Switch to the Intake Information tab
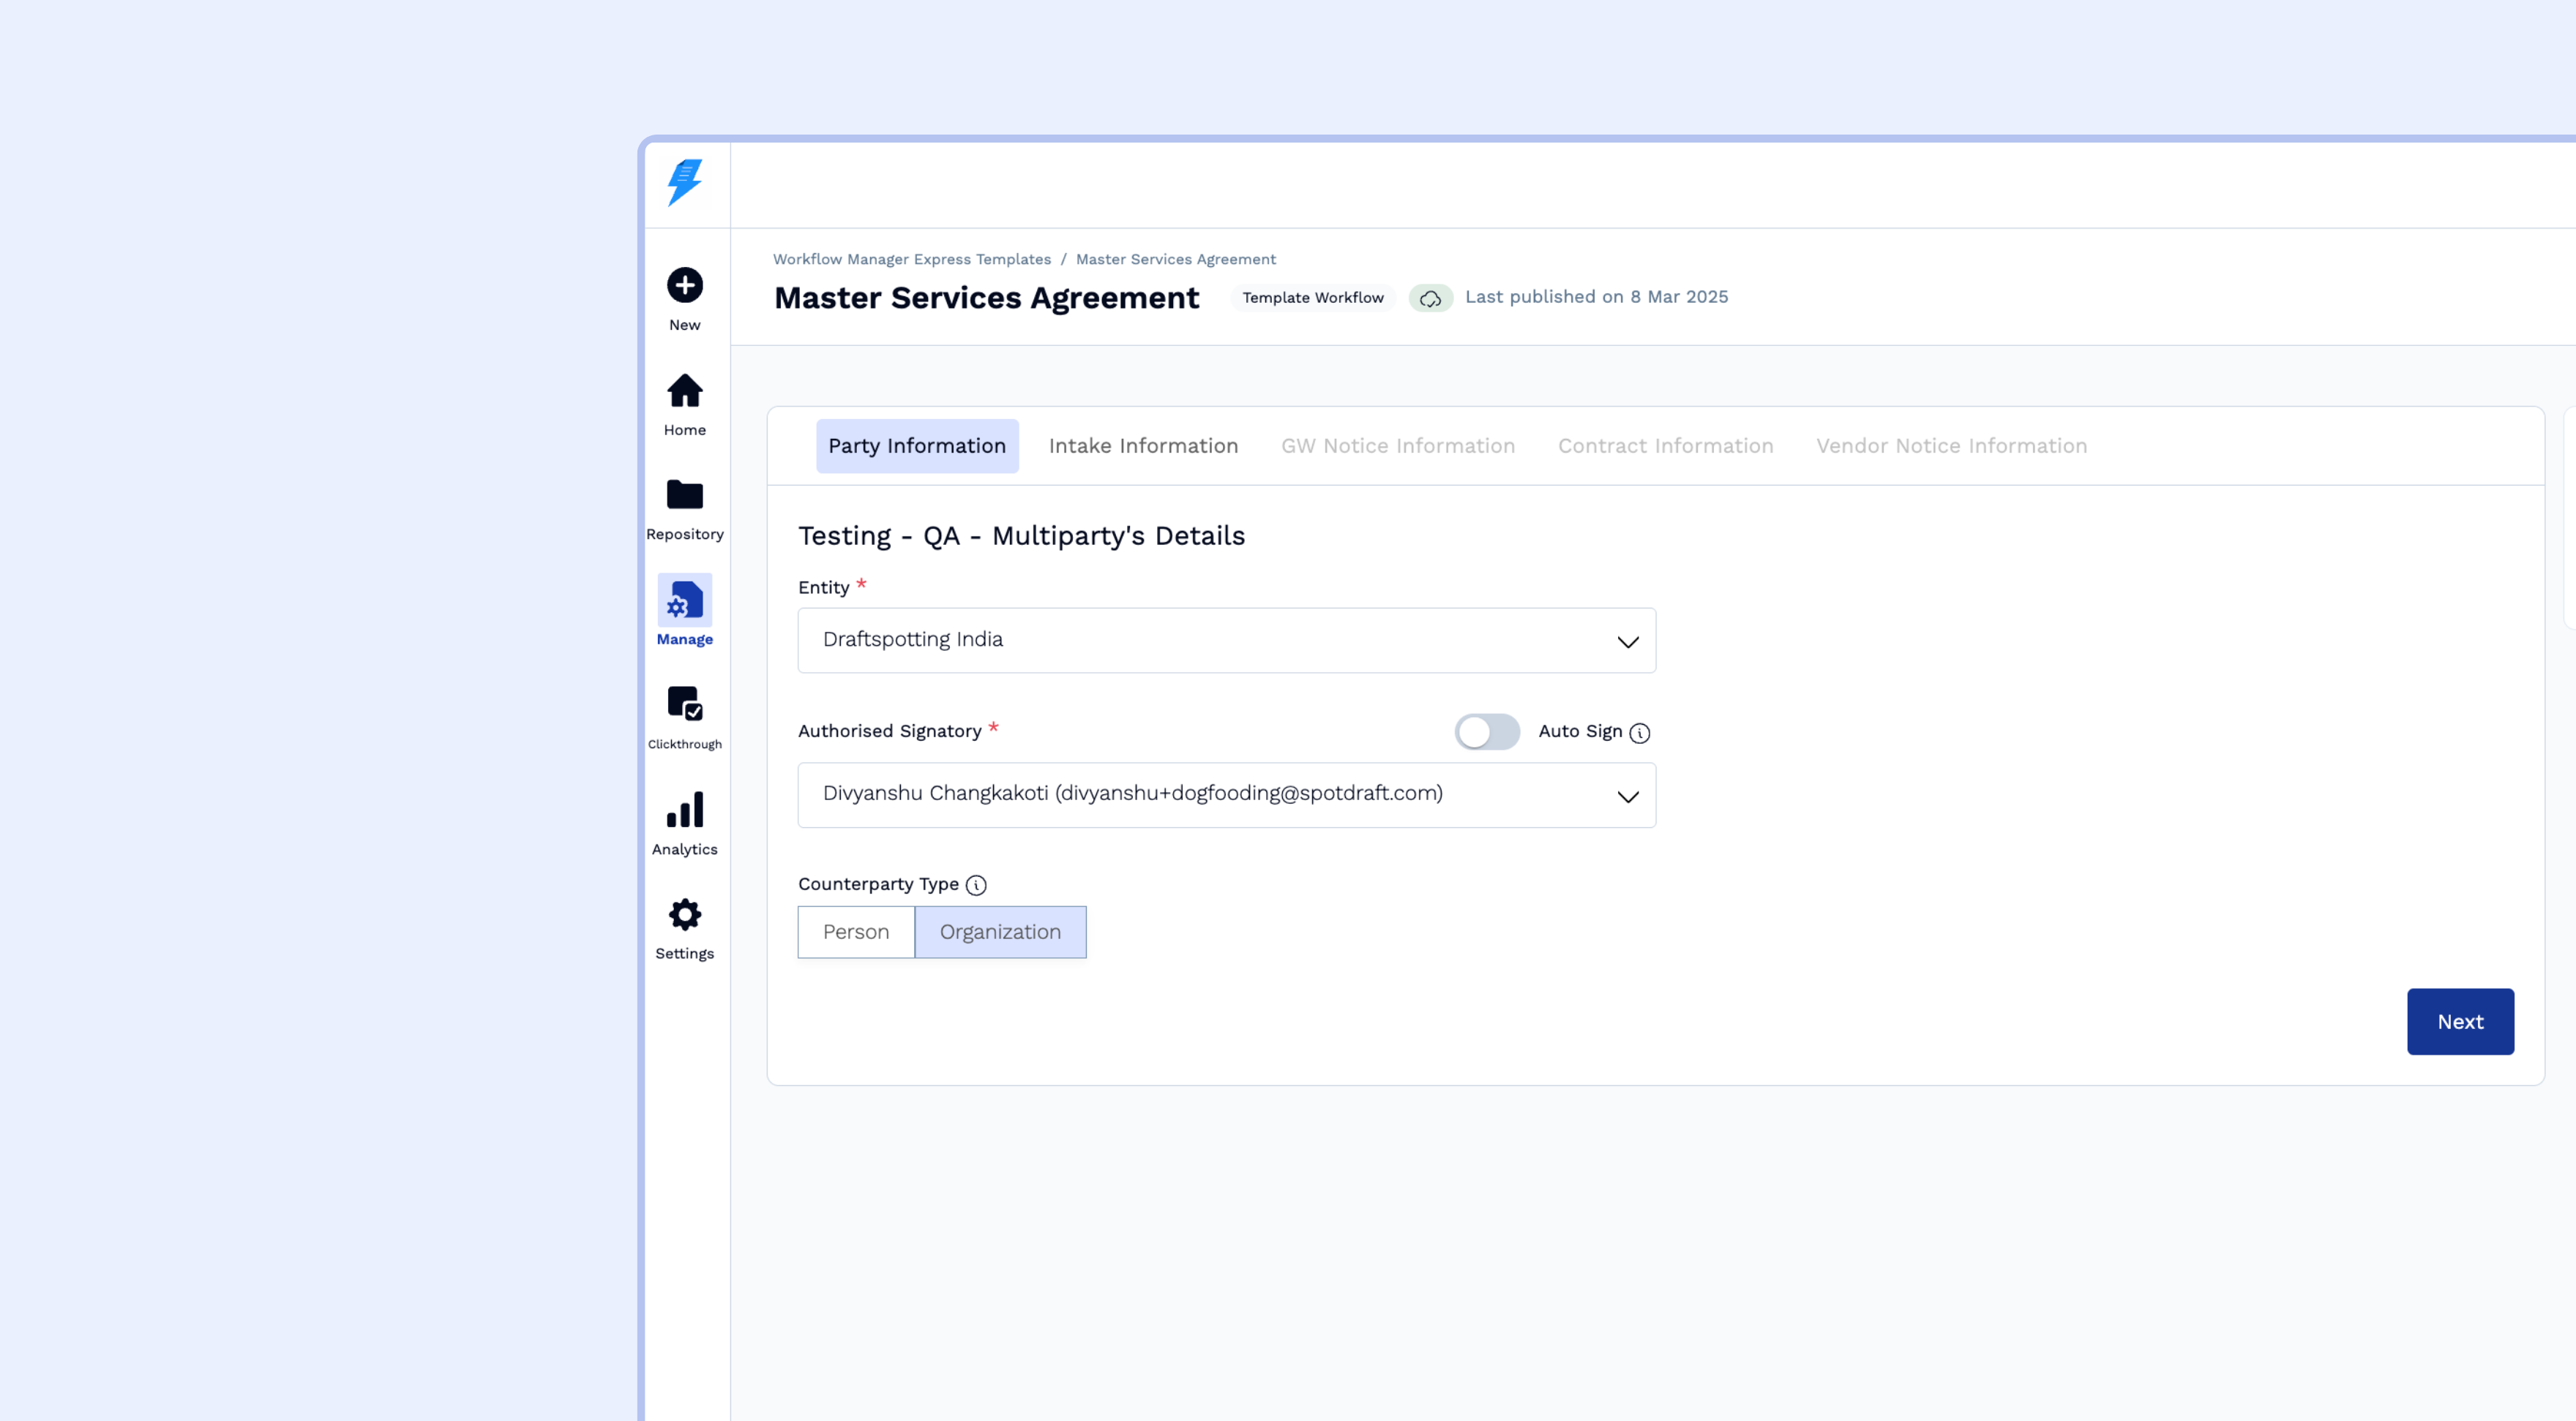 click(1143, 445)
